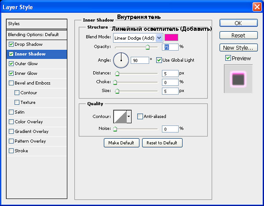Click the Choke slider handle

click(115, 82)
